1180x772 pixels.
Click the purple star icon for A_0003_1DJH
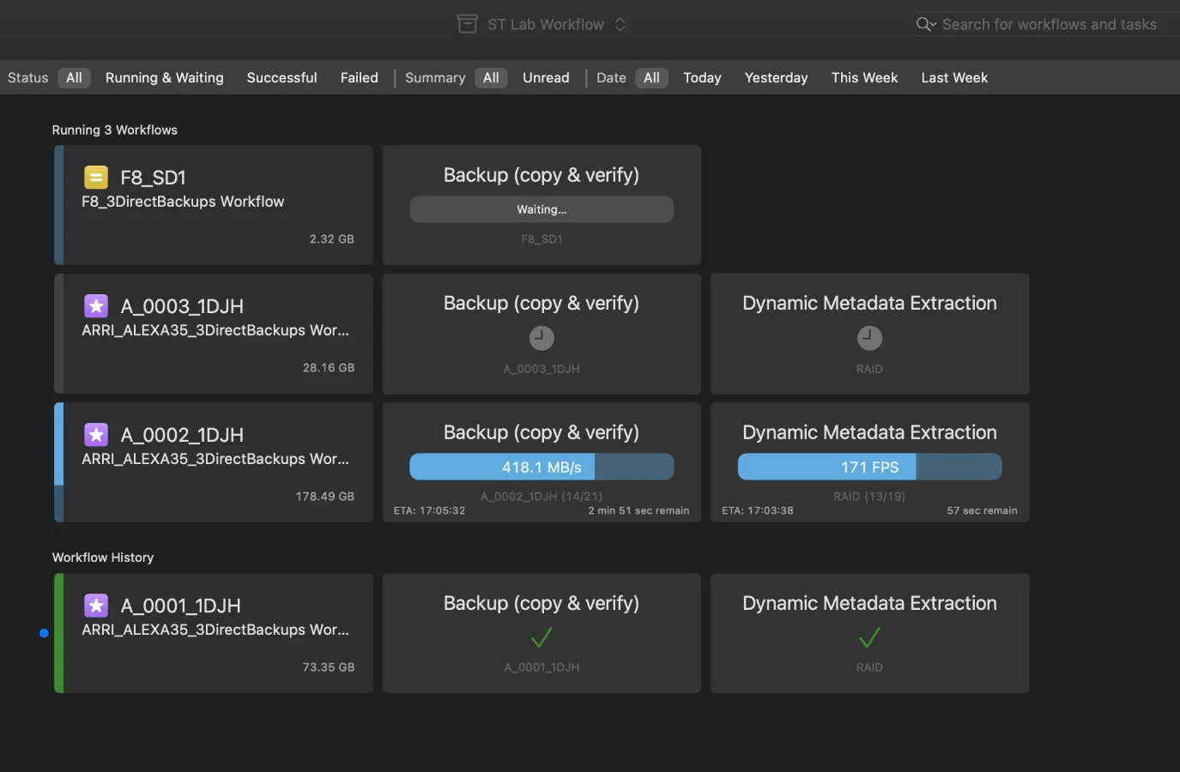pos(96,306)
